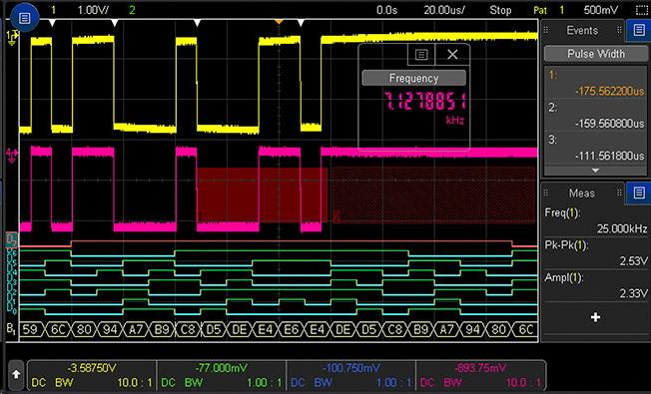Toggle channel 2 in the top bar
This screenshot has width=651, height=394.
click(132, 10)
